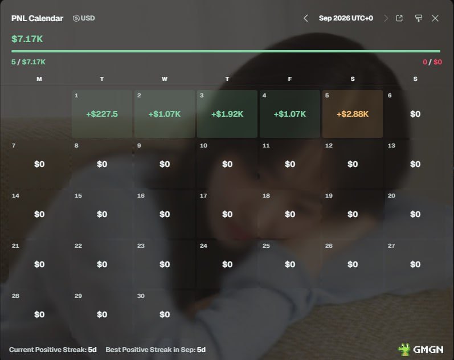
Task: Click the September 10 day cell
Action: 227,164
